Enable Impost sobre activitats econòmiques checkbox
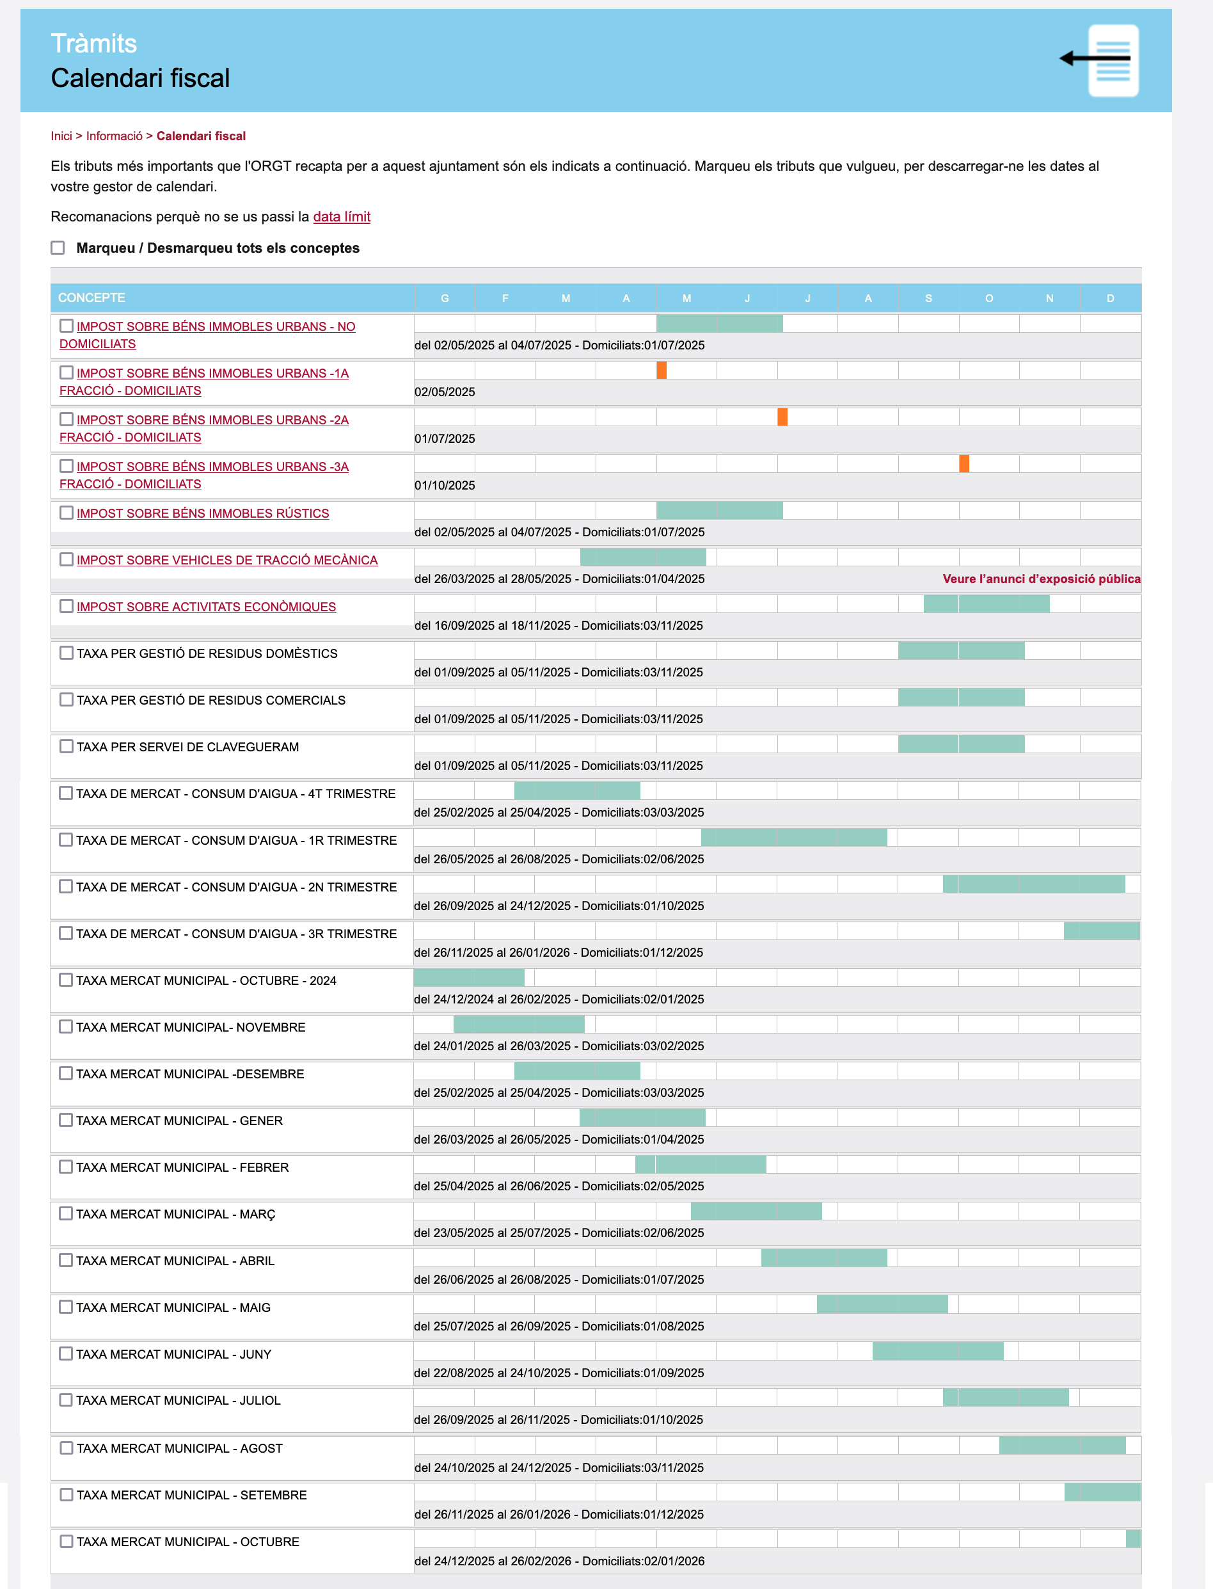 coord(67,606)
